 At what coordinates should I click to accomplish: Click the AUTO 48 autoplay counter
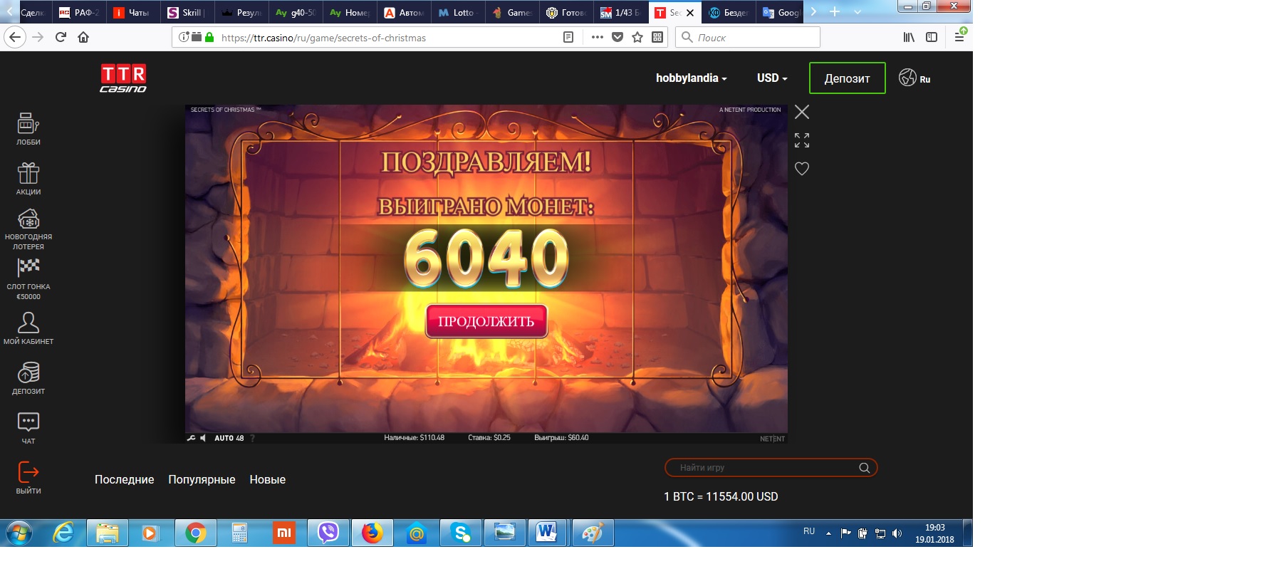[x=229, y=438]
